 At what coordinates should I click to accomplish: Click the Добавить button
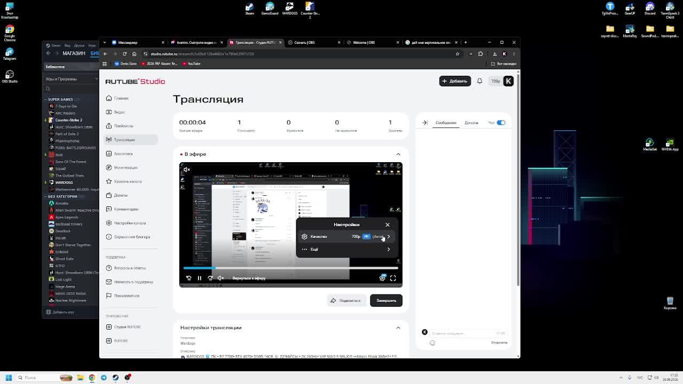455,81
